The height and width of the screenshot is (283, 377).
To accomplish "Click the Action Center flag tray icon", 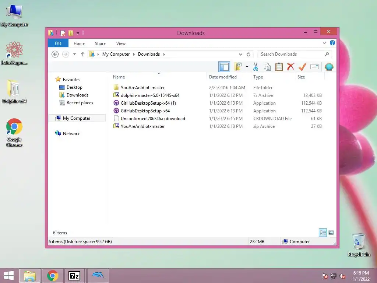I will 324,276.
